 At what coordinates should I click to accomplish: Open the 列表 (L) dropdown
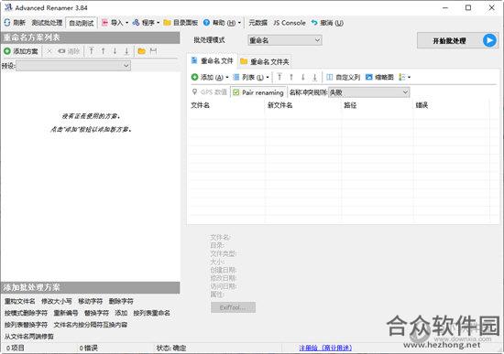(251, 77)
